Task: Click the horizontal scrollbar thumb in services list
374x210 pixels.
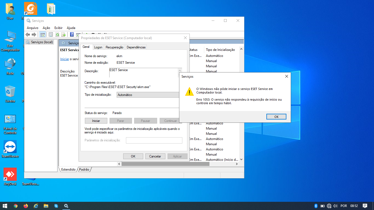Action: 165,164
